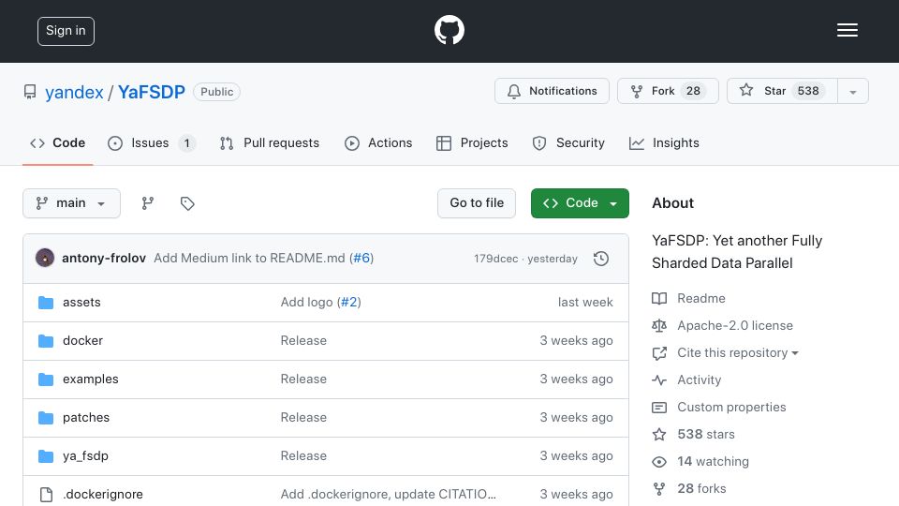Open the Activity link

[x=699, y=379]
